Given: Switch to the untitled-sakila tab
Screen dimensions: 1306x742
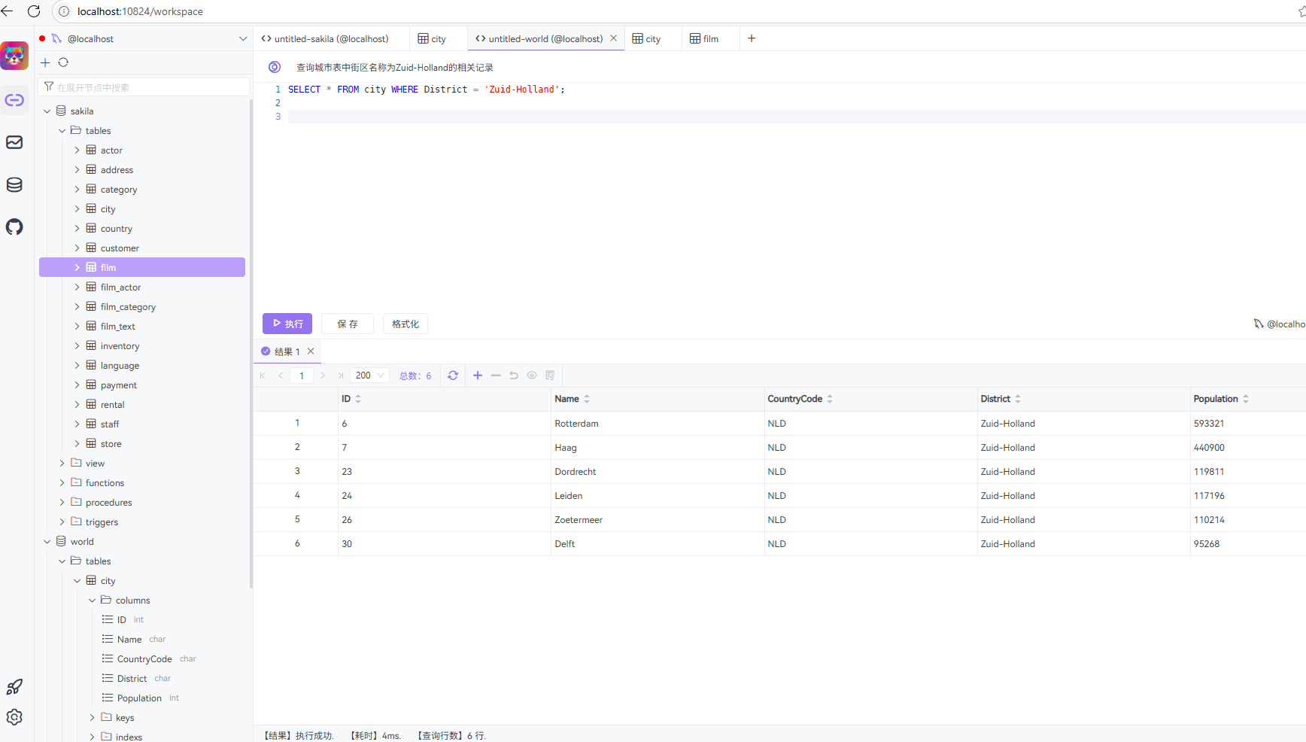Looking at the screenshot, I should tap(331, 38).
